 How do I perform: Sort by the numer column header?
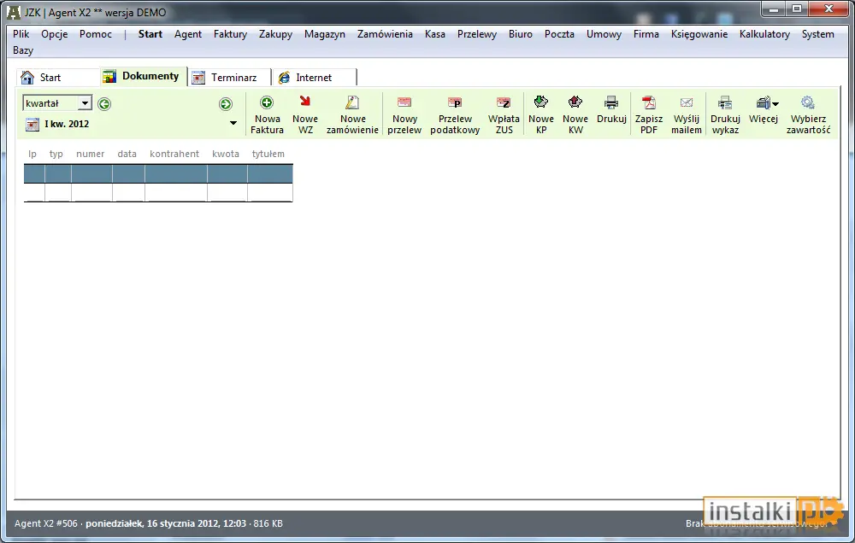tap(90, 155)
